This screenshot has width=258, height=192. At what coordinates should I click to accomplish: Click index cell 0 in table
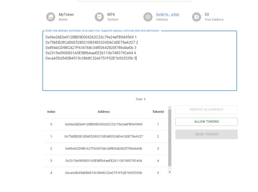(x=51, y=124)
